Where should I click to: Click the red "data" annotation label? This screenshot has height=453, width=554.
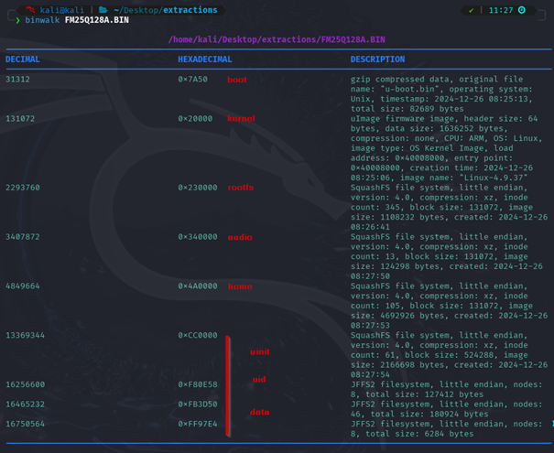259,413
